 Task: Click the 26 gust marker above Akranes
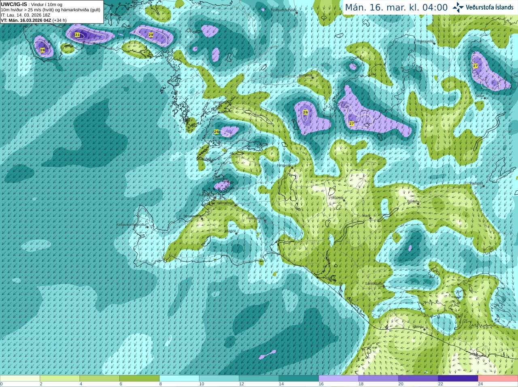(x=217, y=132)
